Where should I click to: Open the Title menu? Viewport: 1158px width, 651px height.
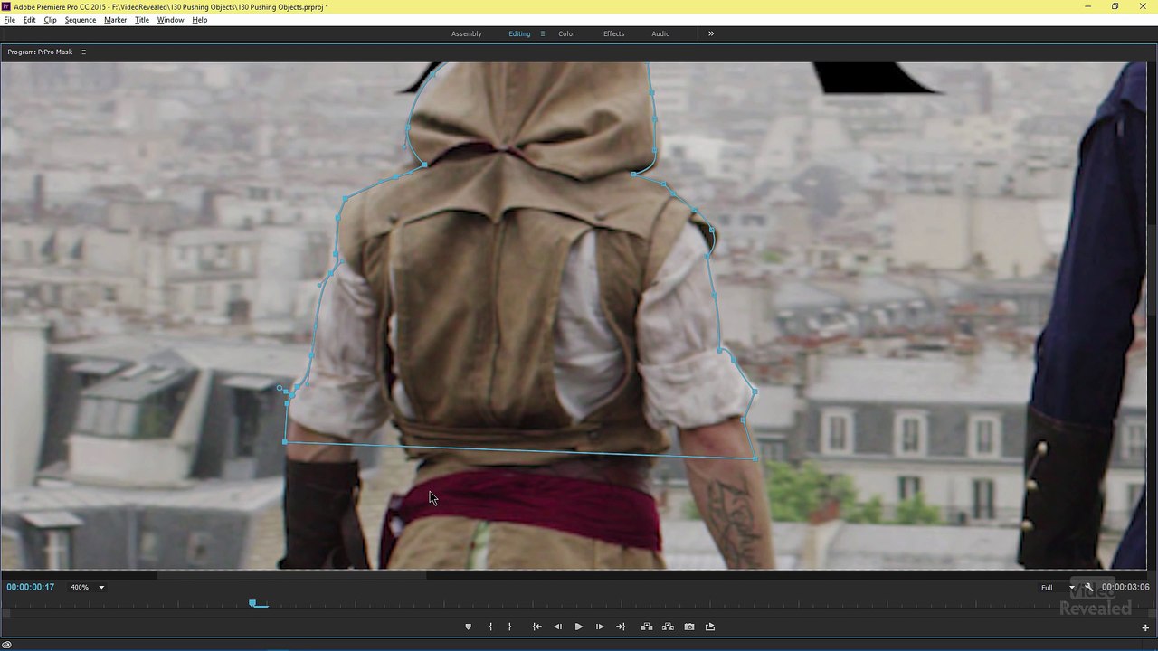point(142,20)
